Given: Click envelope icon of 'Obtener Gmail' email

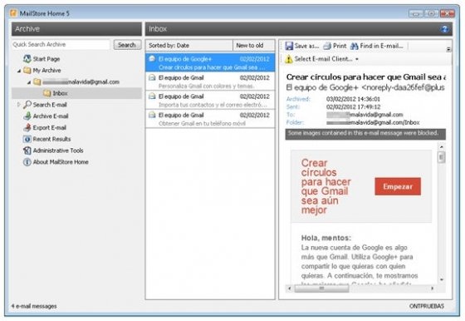Looking at the screenshot, I should tap(152, 115).
